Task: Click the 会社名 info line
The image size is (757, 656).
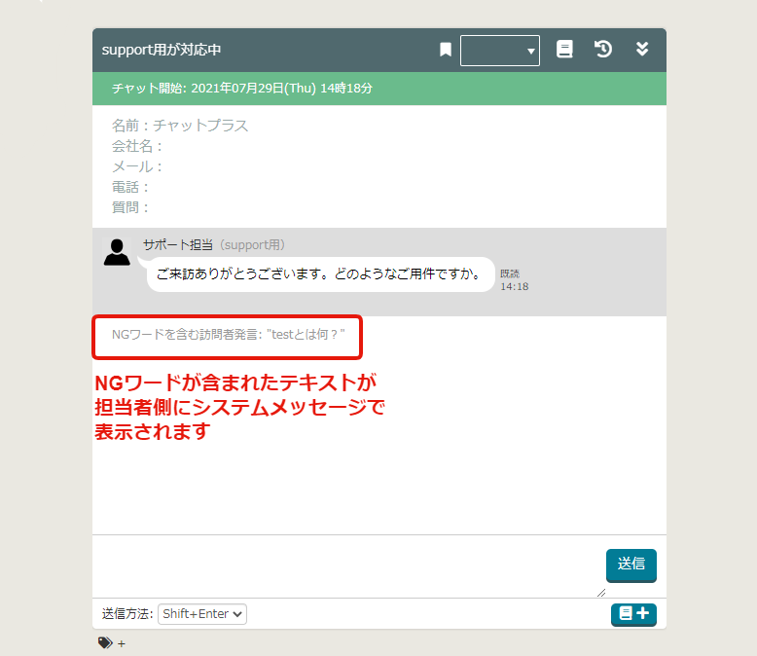Action: pos(136,146)
